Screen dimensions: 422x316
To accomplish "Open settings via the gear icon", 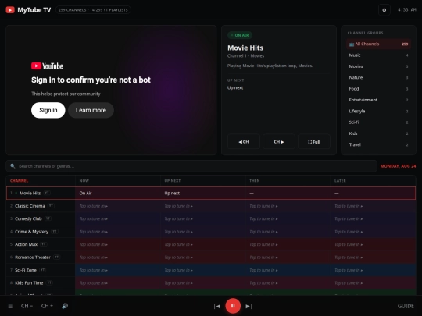I will [x=384, y=10].
